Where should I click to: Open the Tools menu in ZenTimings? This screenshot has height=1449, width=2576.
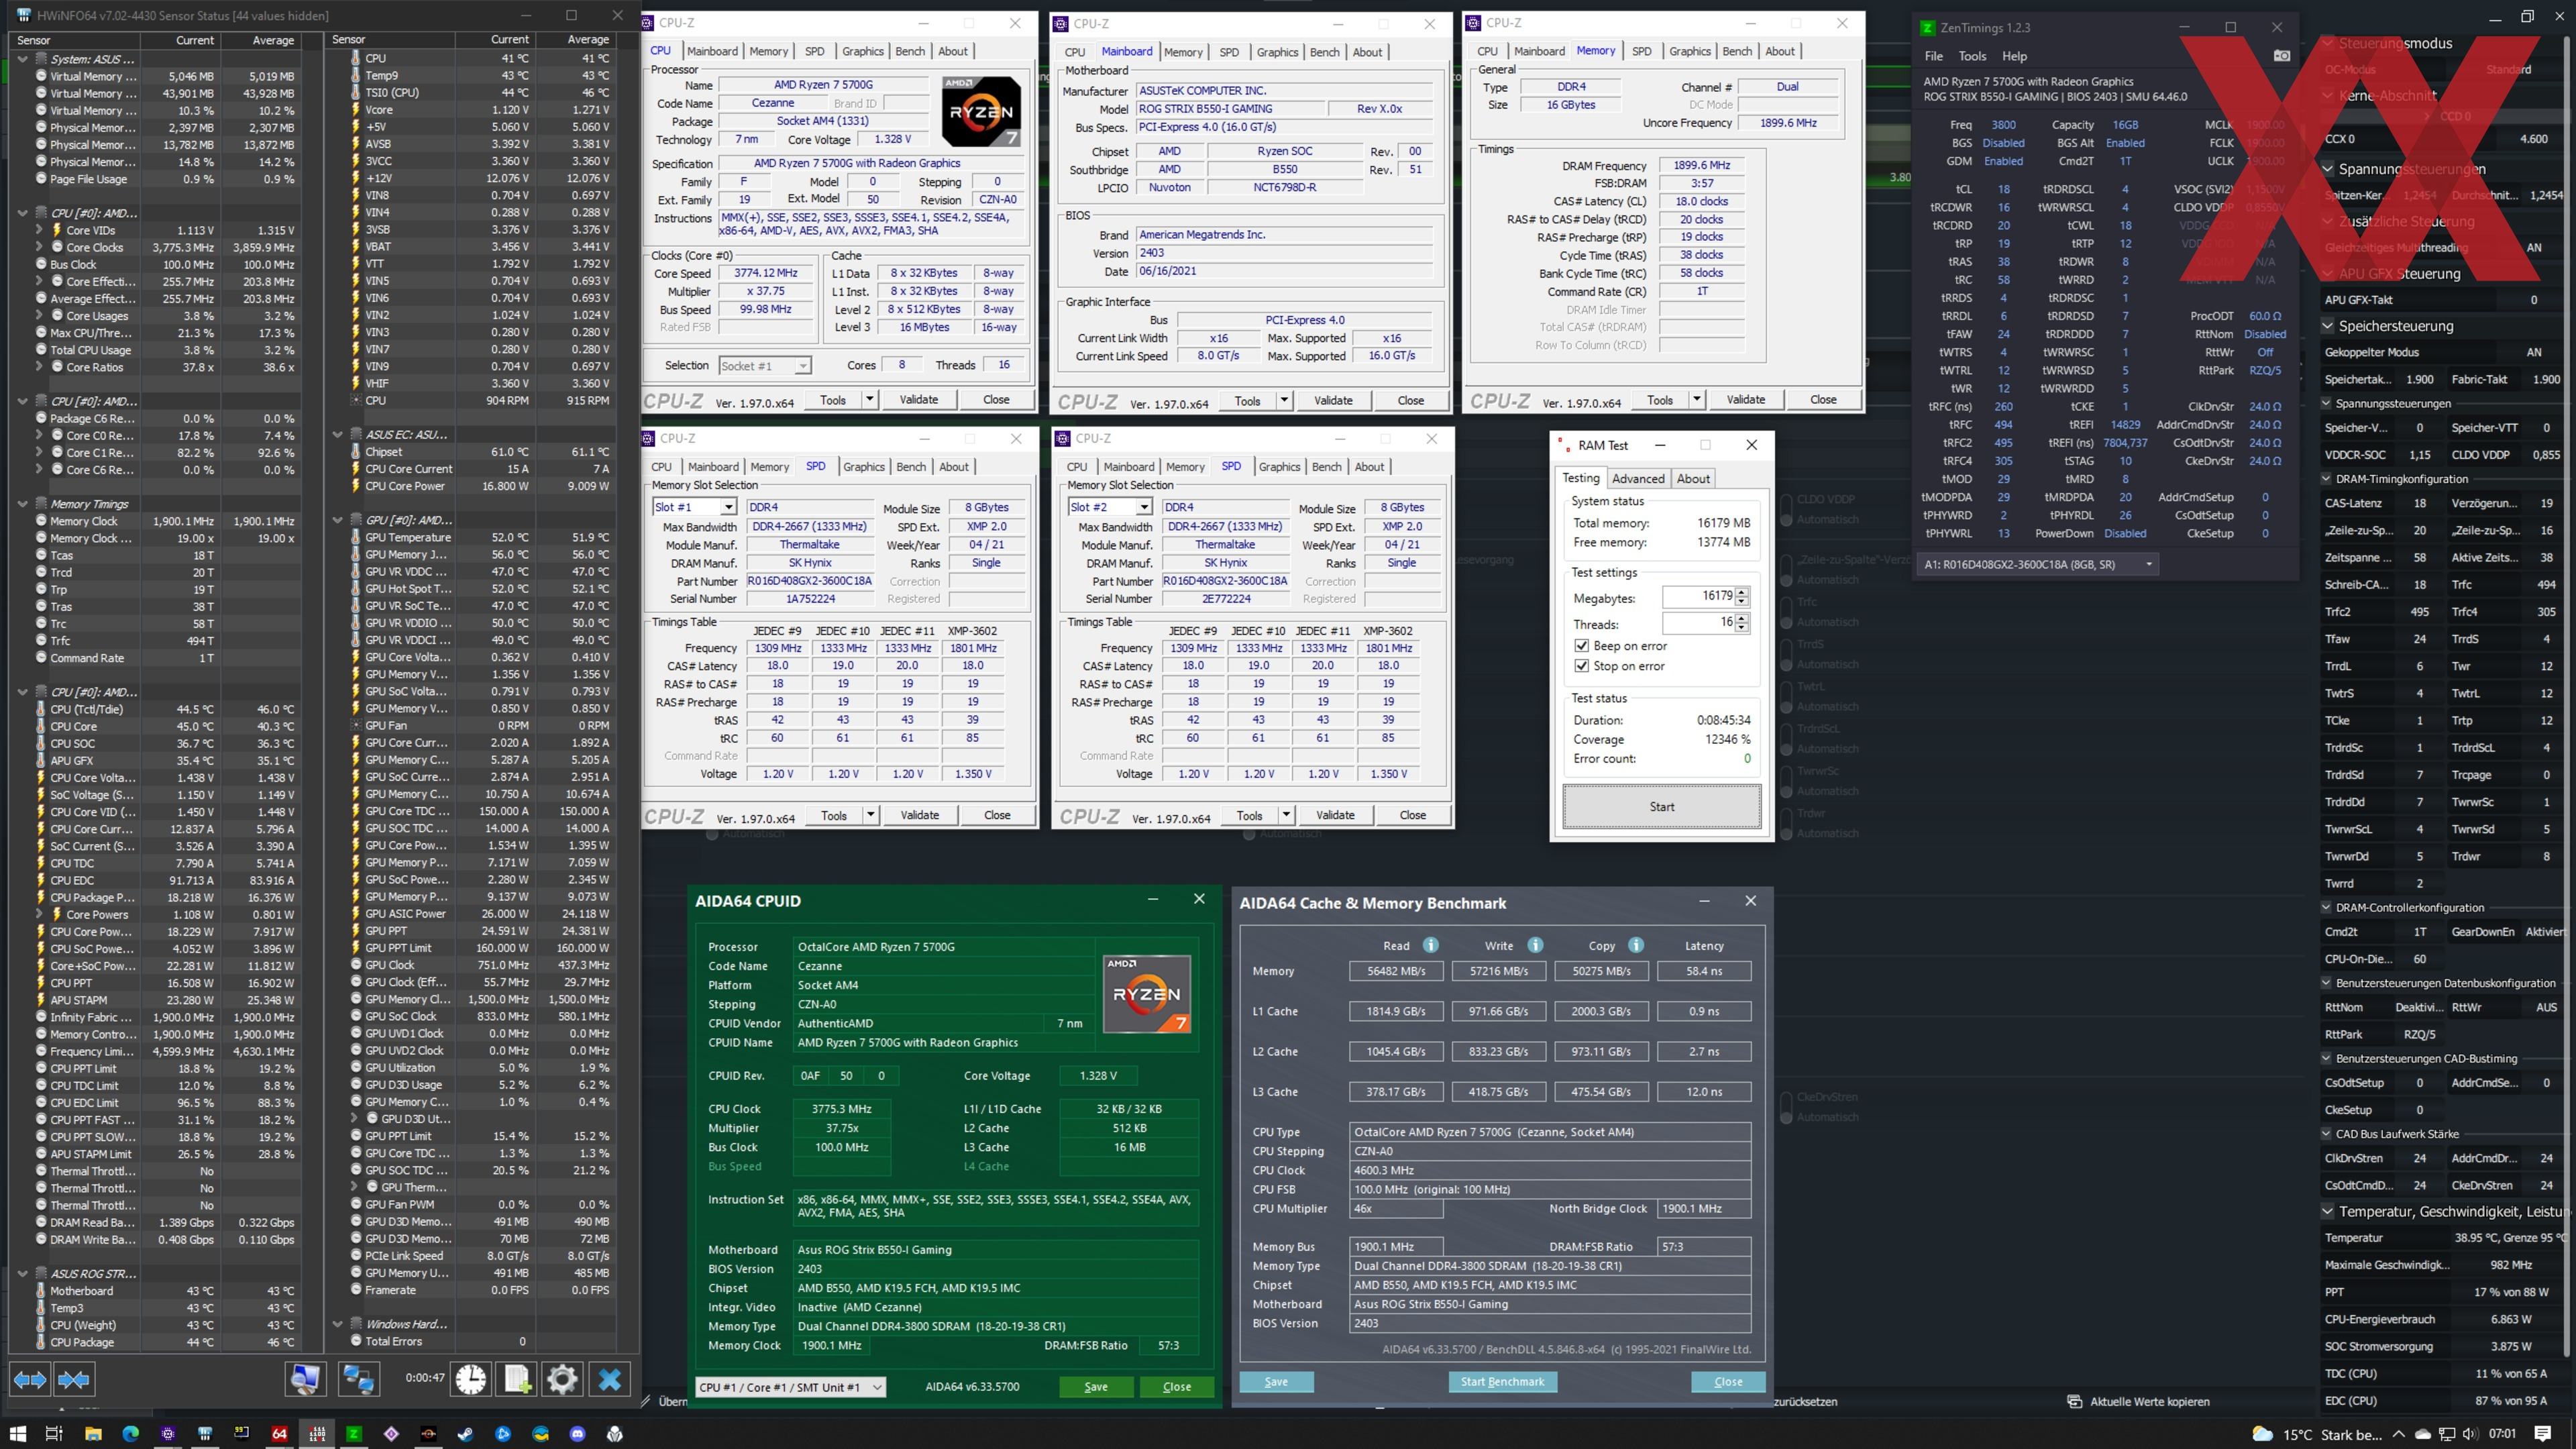pyautogui.click(x=1972, y=56)
